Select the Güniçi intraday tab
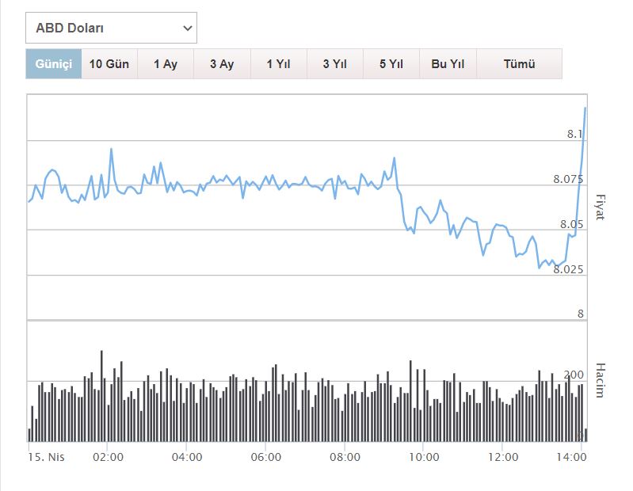Image resolution: width=633 pixels, height=491 pixels. [54, 64]
